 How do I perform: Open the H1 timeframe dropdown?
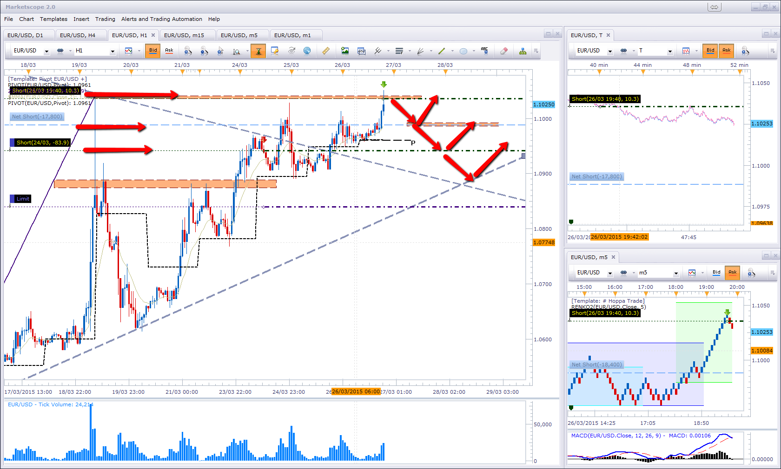(113, 51)
